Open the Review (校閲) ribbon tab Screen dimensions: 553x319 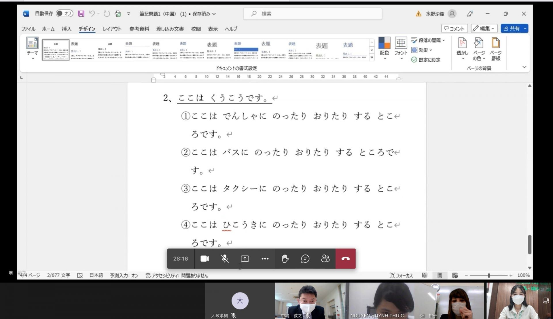click(196, 29)
